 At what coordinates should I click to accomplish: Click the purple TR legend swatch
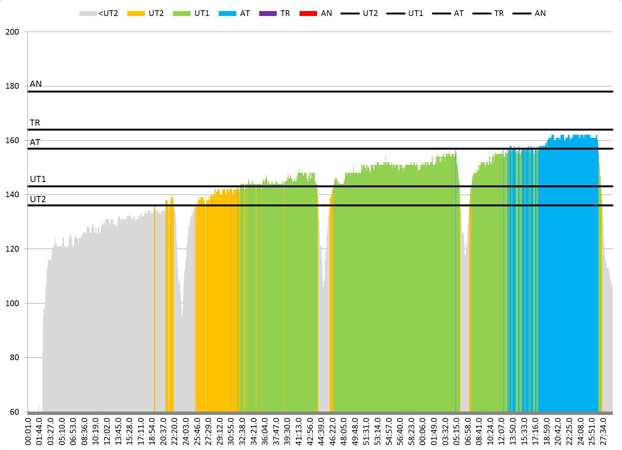tap(268, 14)
